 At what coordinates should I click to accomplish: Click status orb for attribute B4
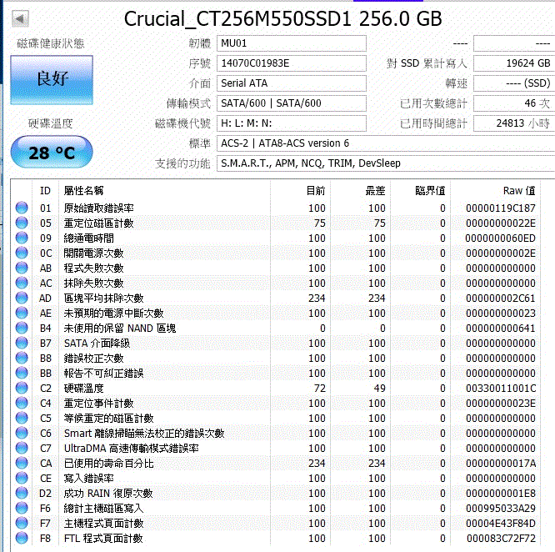(x=22, y=328)
